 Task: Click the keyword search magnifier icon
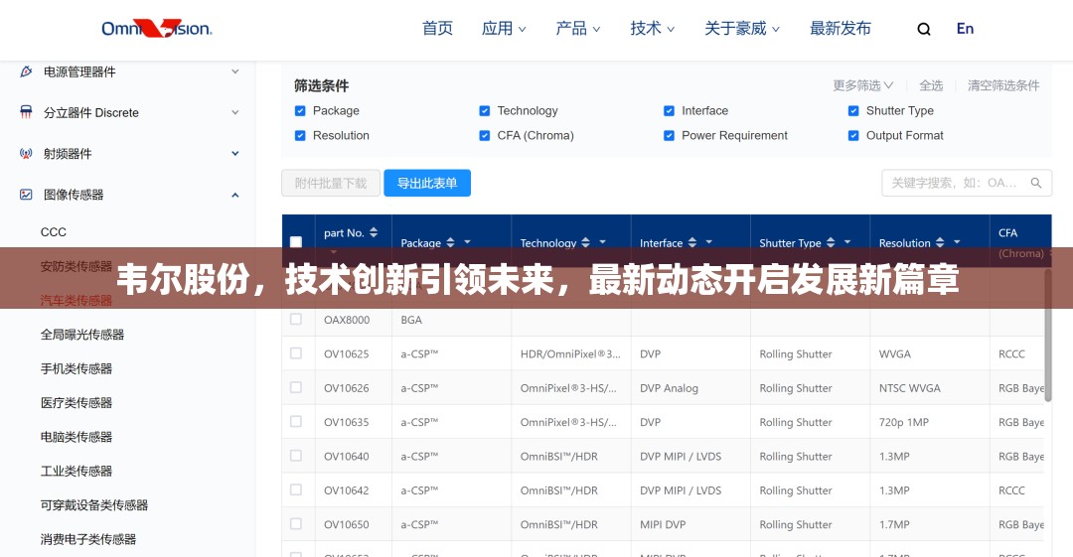(1036, 183)
